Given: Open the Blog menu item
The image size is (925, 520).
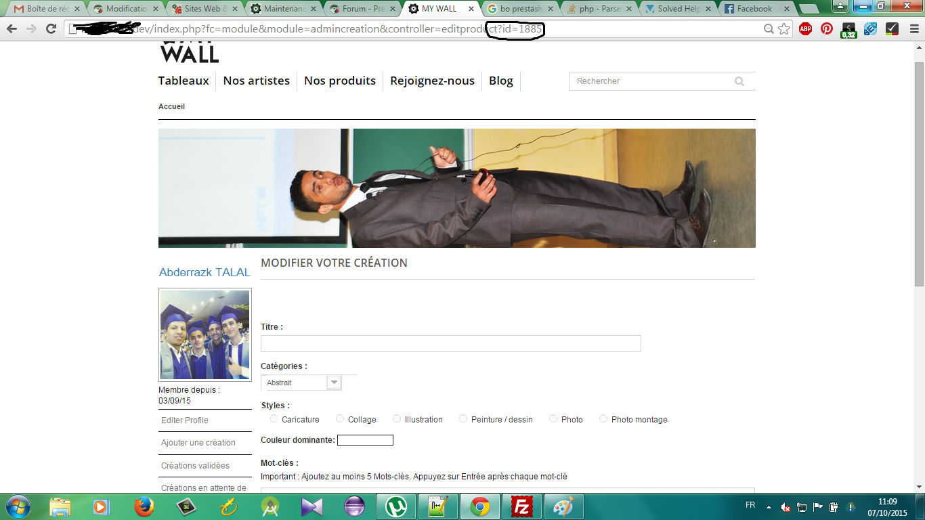Looking at the screenshot, I should pos(501,81).
